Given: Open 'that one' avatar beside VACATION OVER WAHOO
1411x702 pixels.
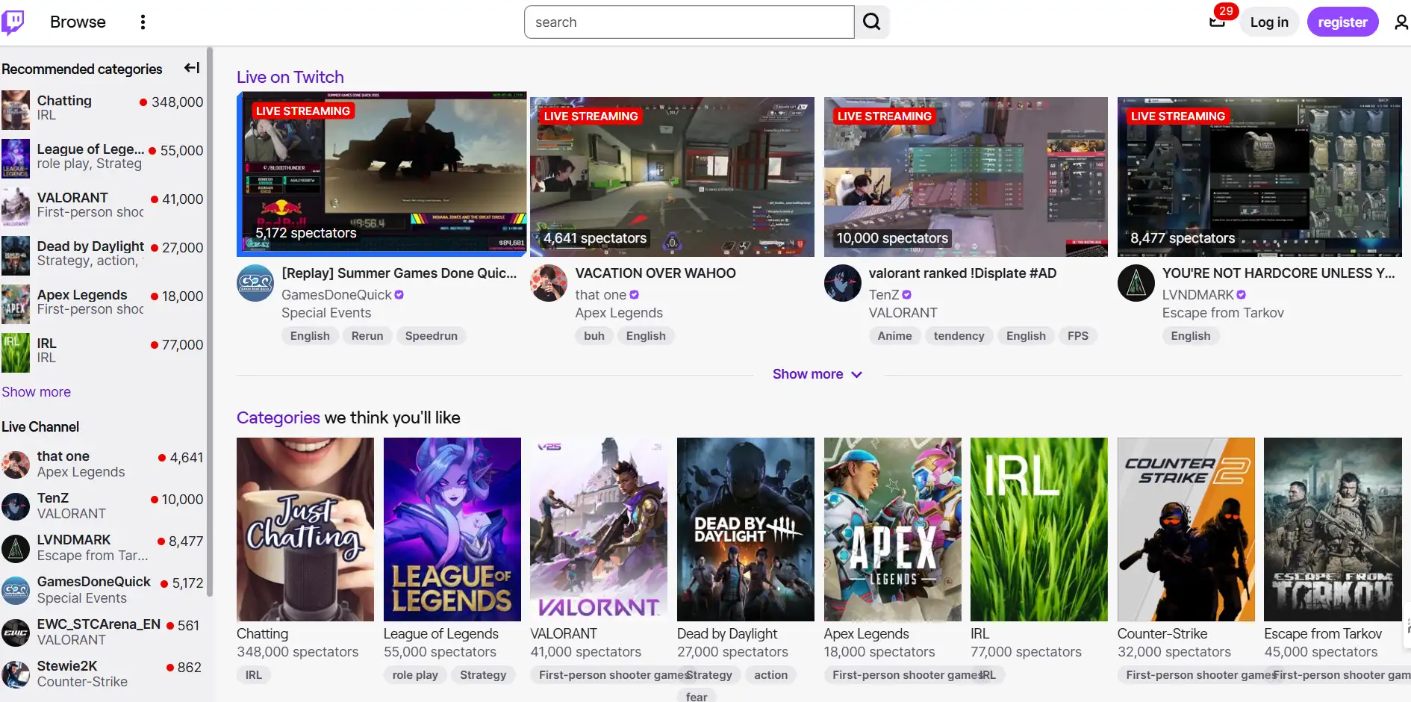Looking at the screenshot, I should point(549,284).
